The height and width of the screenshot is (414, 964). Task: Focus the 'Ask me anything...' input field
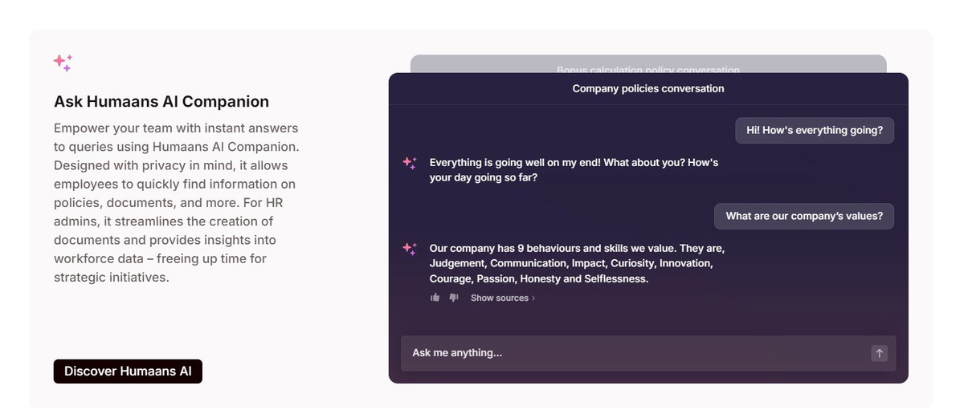[x=635, y=353]
